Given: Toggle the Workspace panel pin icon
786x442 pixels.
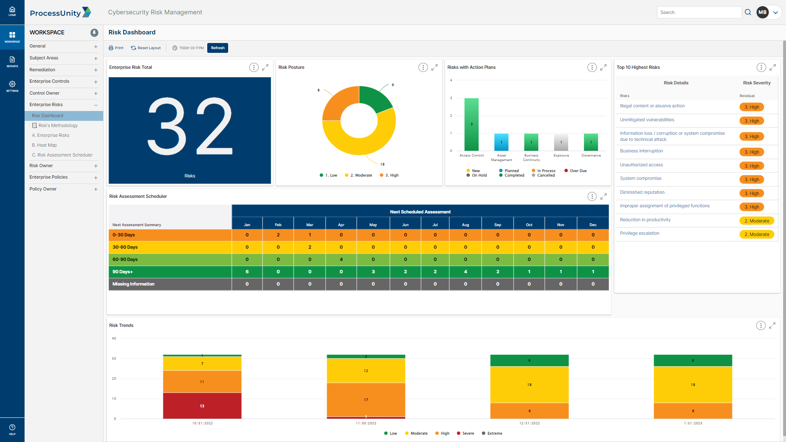Looking at the screenshot, I should point(94,32).
